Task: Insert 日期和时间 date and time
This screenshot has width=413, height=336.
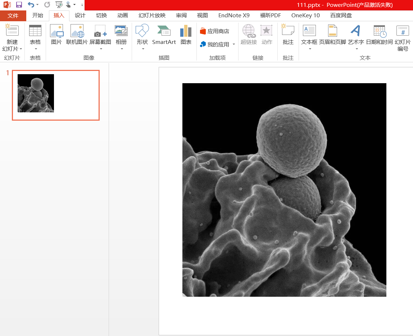Action: coord(379,34)
